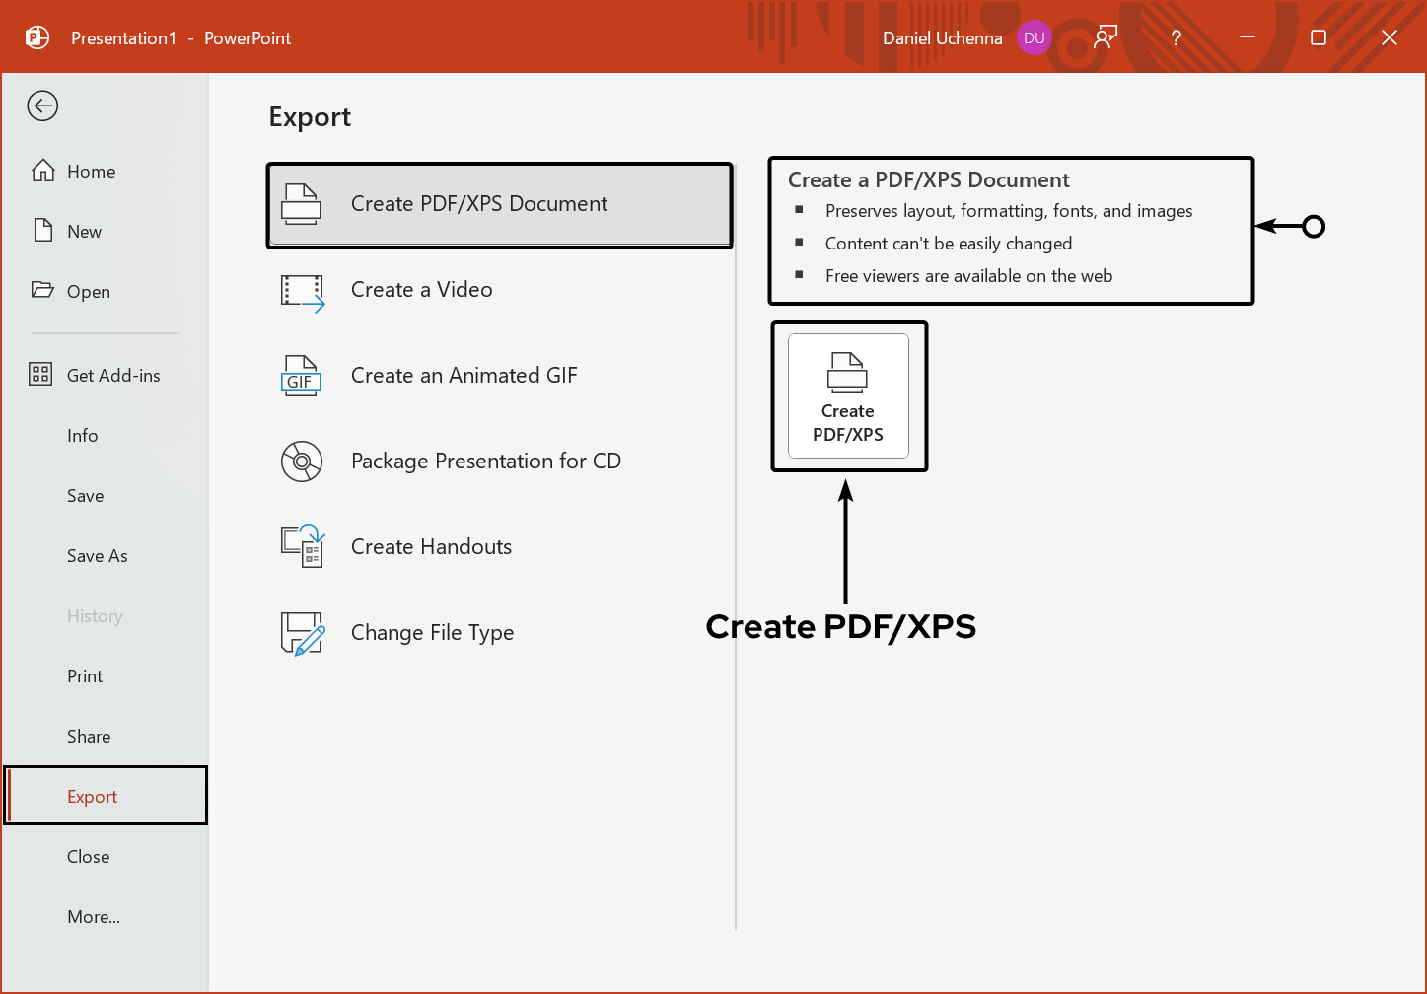The width and height of the screenshot is (1427, 994).
Task: Open Package Presentation for CD
Action: (x=486, y=461)
